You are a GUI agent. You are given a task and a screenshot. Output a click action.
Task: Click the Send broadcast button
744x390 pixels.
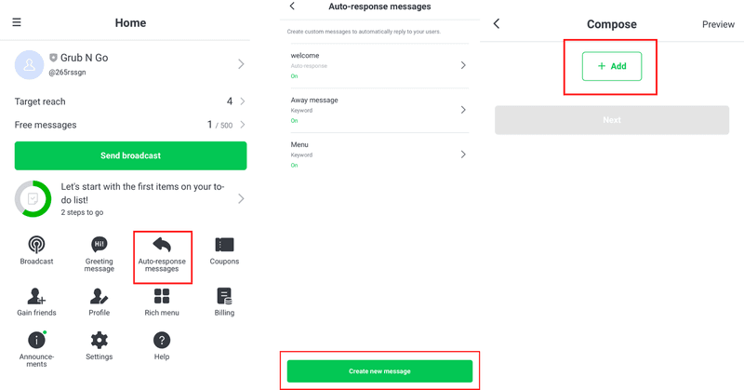tap(130, 155)
